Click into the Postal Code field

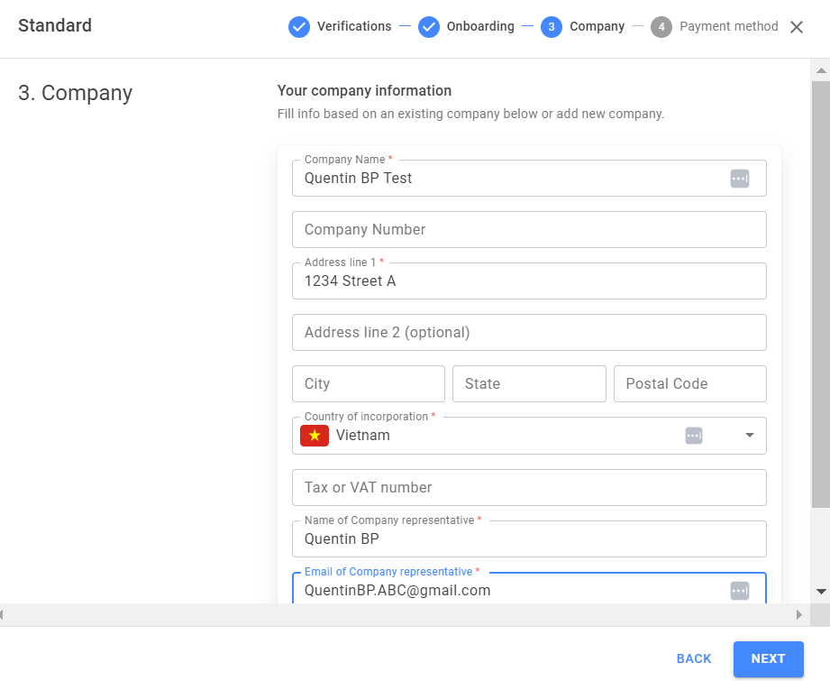(690, 383)
